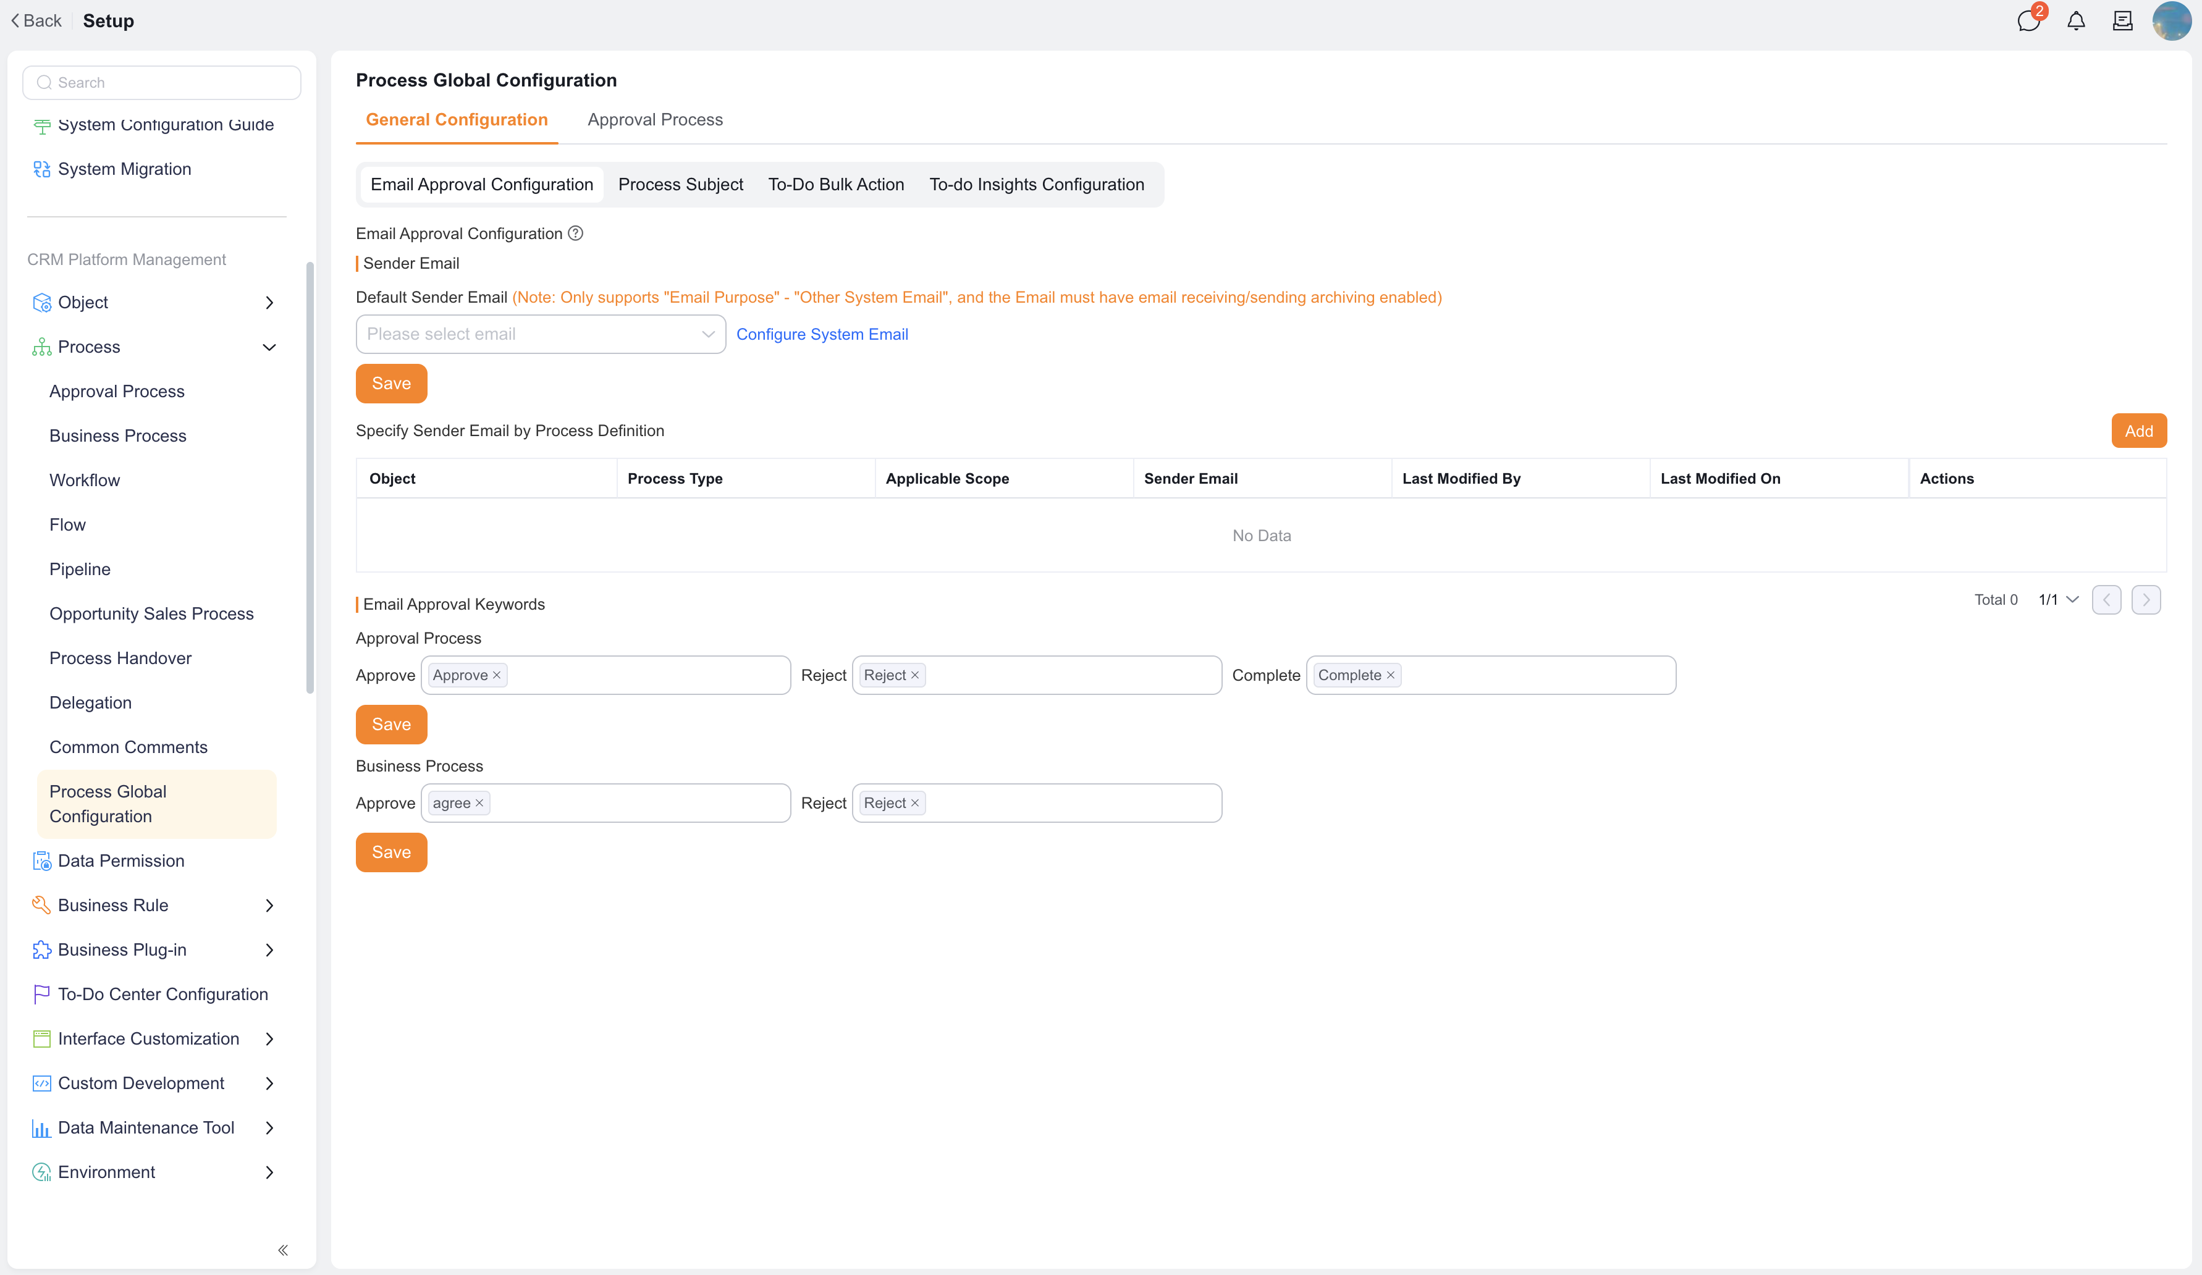
Task: Remove the Reject tag under Business Process
Action: [915, 803]
